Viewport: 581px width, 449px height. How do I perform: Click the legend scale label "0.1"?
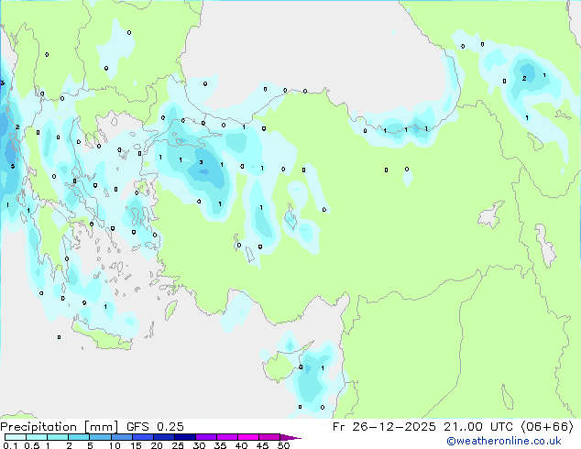[10, 445]
